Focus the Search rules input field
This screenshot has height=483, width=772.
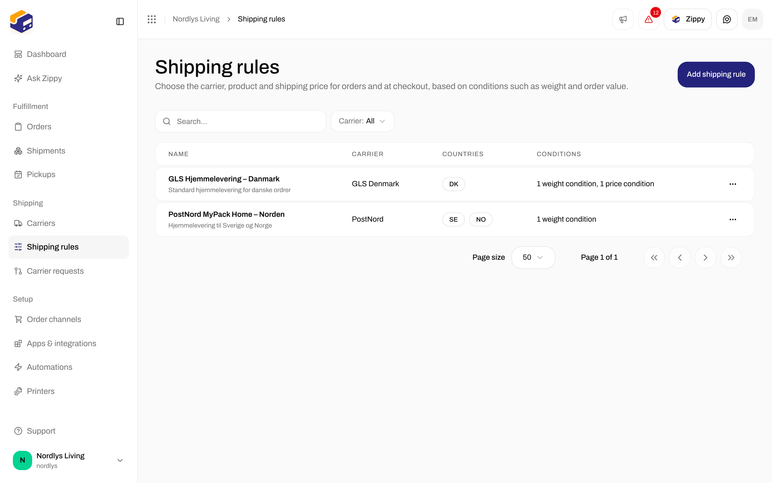point(240,121)
